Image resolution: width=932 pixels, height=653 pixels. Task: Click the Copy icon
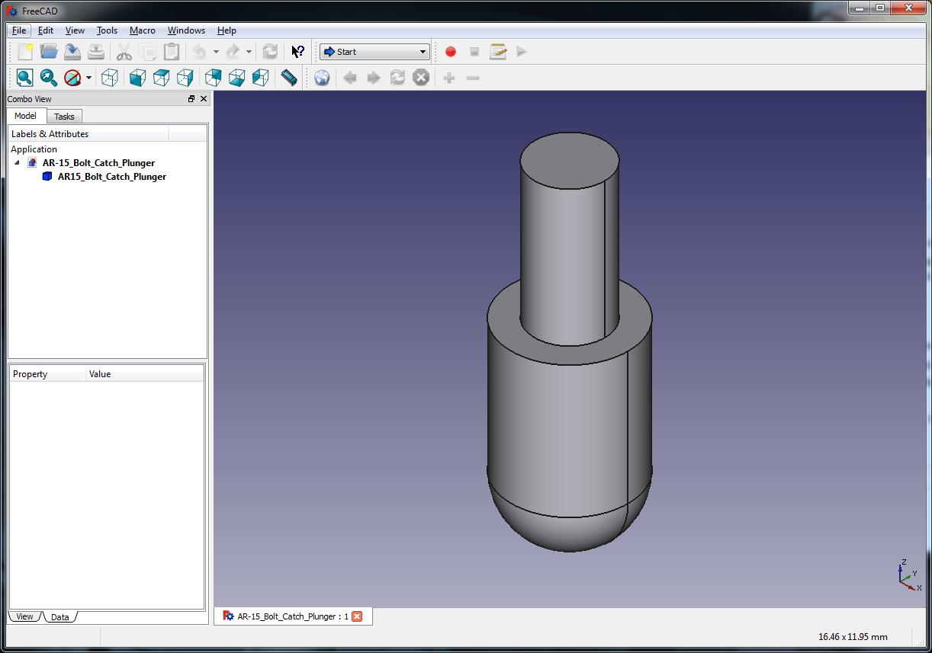click(148, 52)
